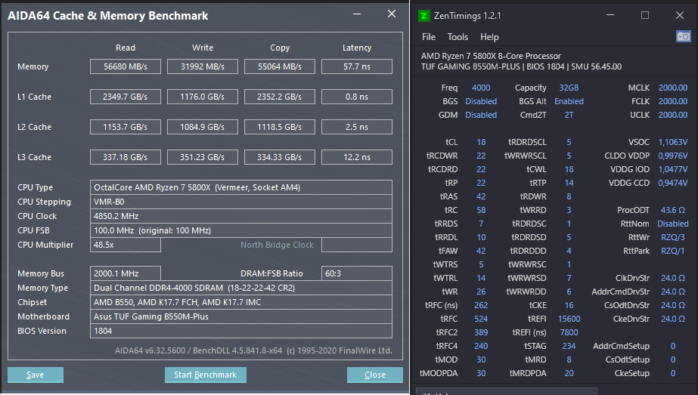Select the L3 Cache Read 337.18 GB/s field
698x395 pixels.
point(126,157)
